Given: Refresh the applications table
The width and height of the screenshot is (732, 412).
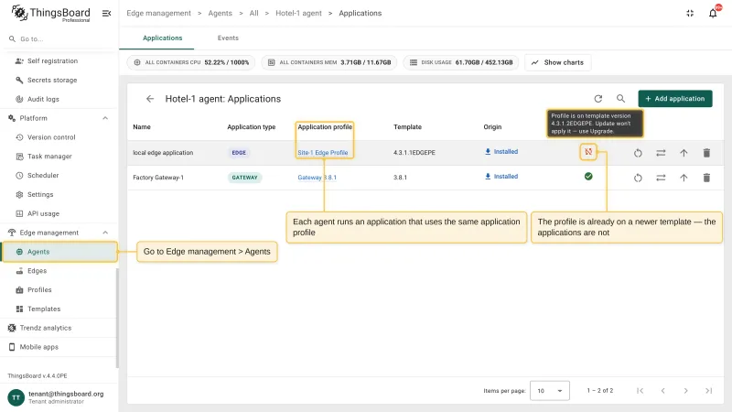Looking at the screenshot, I should point(598,99).
